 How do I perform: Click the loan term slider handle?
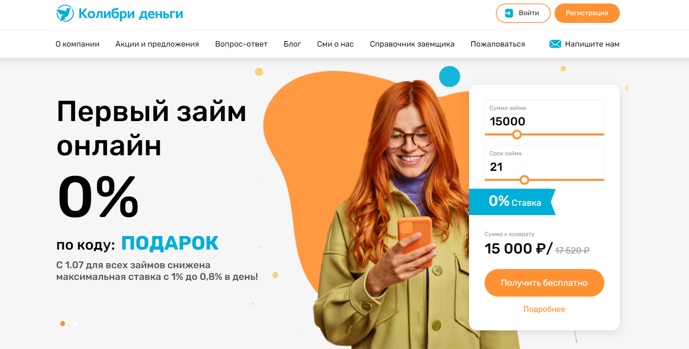coord(524,180)
